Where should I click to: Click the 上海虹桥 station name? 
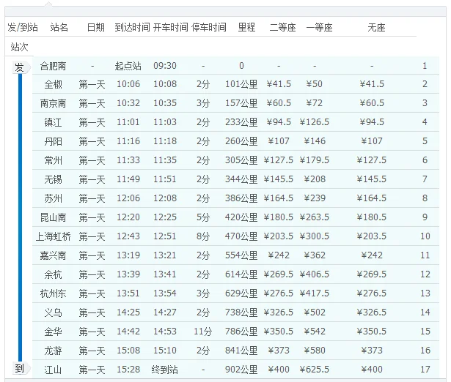(x=53, y=236)
